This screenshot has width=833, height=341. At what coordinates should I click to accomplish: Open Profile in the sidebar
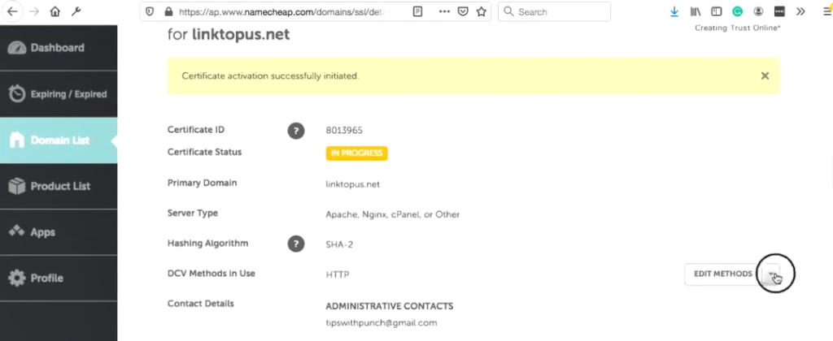tap(59, 278)
